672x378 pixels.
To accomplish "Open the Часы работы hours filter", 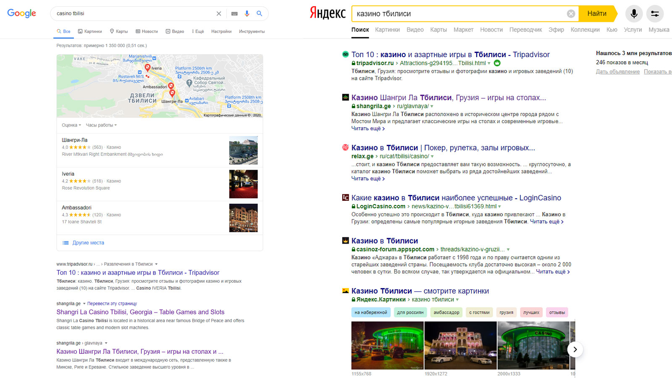I will (101, 125).
